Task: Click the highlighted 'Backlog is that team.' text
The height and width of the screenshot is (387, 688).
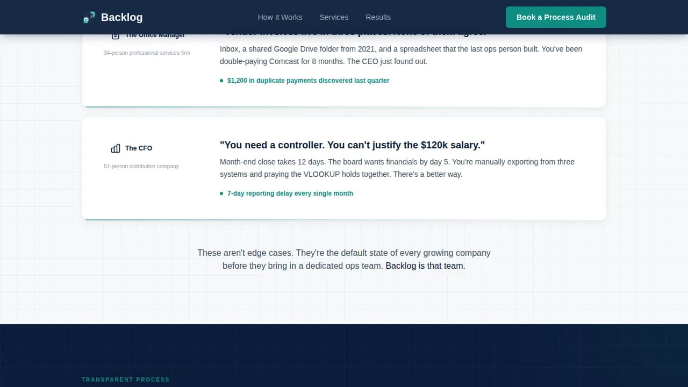Action: point(425,266)
